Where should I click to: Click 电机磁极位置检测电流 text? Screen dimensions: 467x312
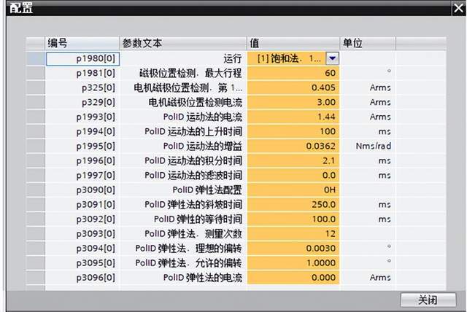coord(195,102)
